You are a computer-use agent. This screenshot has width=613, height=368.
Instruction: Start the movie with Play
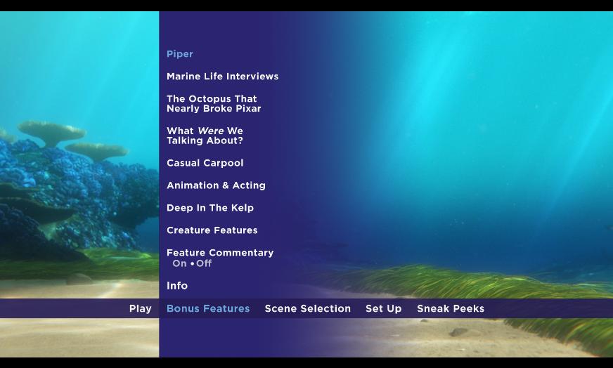(141, 308)
